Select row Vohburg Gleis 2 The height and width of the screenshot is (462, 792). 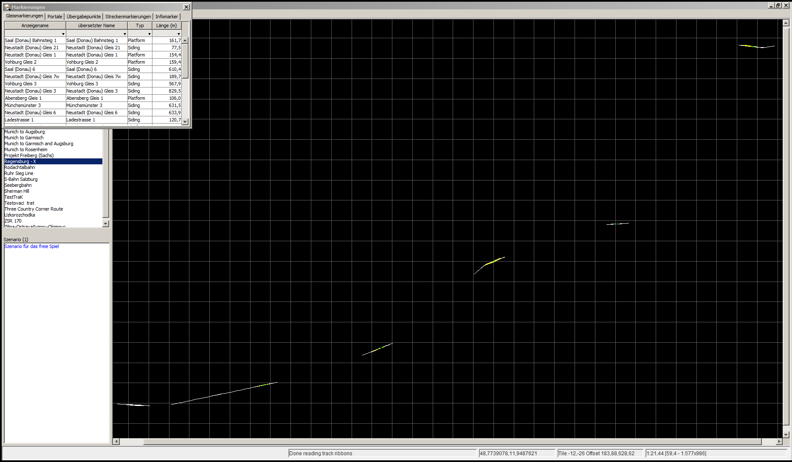click(93, 62)
